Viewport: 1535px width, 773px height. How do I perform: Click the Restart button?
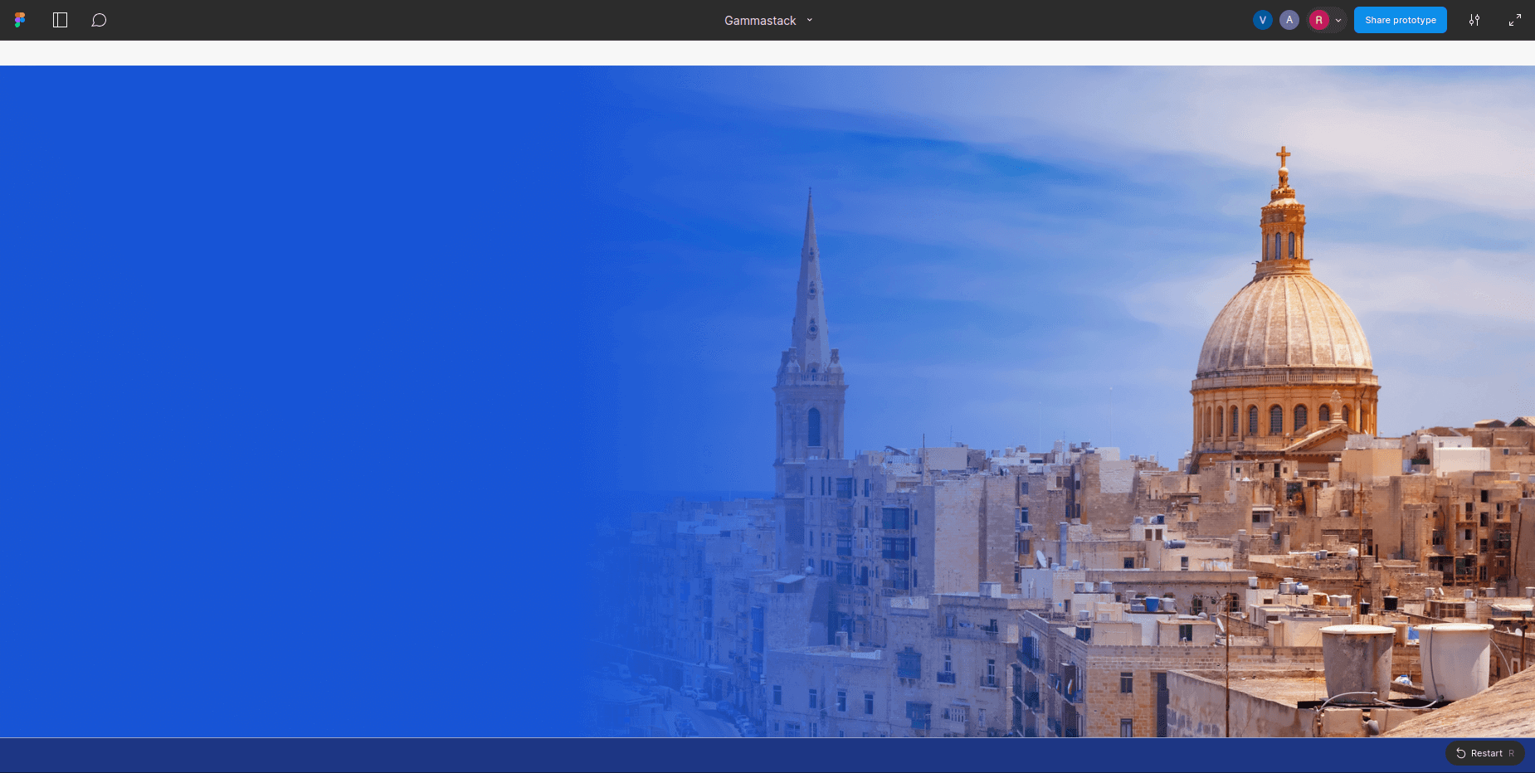pos(1485,753)
